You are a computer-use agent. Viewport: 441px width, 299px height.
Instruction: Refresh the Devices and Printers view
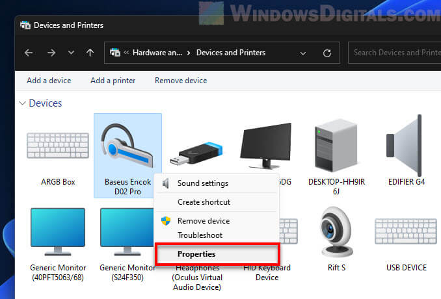coord(327,53)
